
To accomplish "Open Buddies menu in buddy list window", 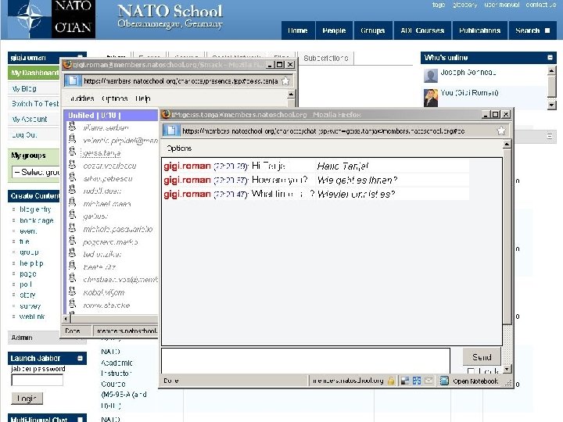I will click(82, 98).
